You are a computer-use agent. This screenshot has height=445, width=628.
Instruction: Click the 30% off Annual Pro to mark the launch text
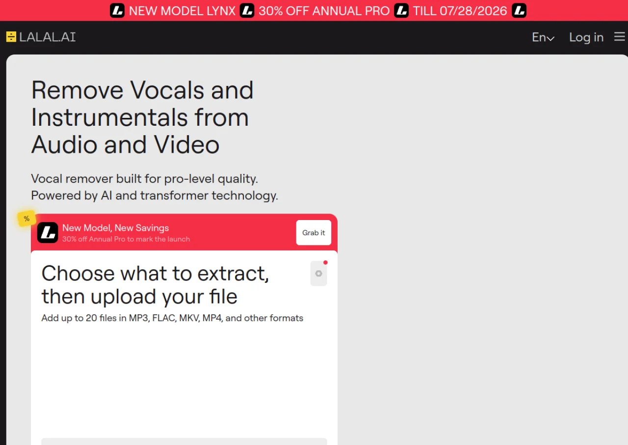[126, 239]
